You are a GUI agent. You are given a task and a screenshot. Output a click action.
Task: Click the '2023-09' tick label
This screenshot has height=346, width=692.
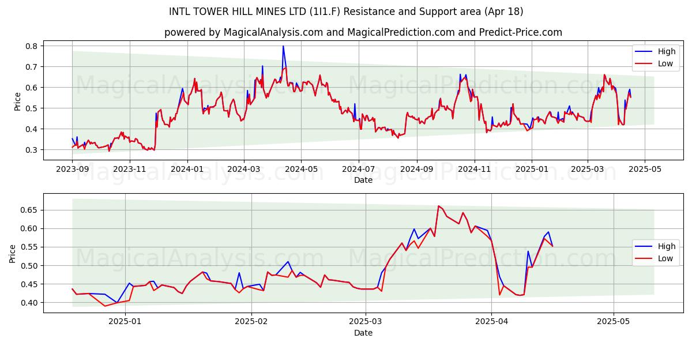(72, 170)
